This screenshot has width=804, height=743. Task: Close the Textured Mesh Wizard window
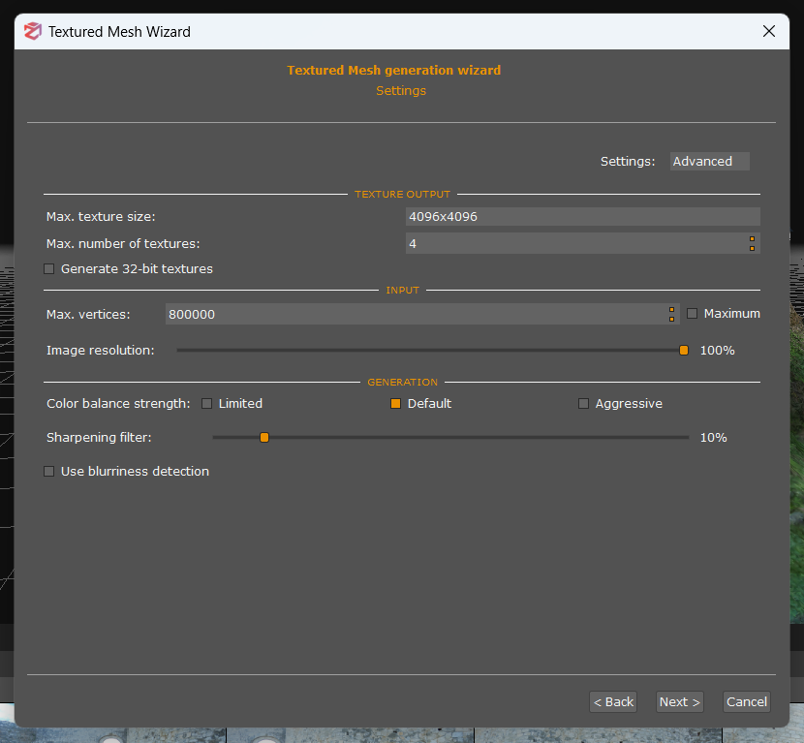tap(769, 31)
